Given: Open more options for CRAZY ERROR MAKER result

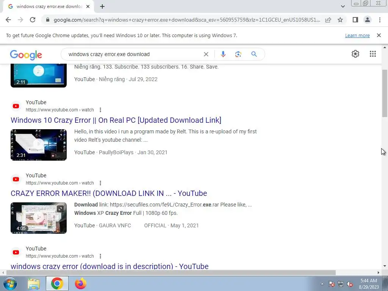Looking at the screenshot, I should point(100,183).
